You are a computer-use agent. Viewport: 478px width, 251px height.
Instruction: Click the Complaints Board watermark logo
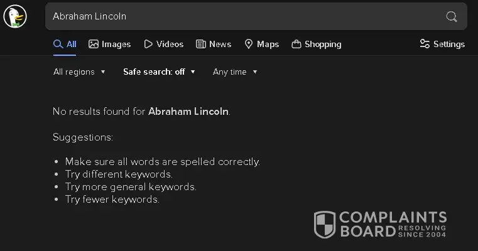380,225
